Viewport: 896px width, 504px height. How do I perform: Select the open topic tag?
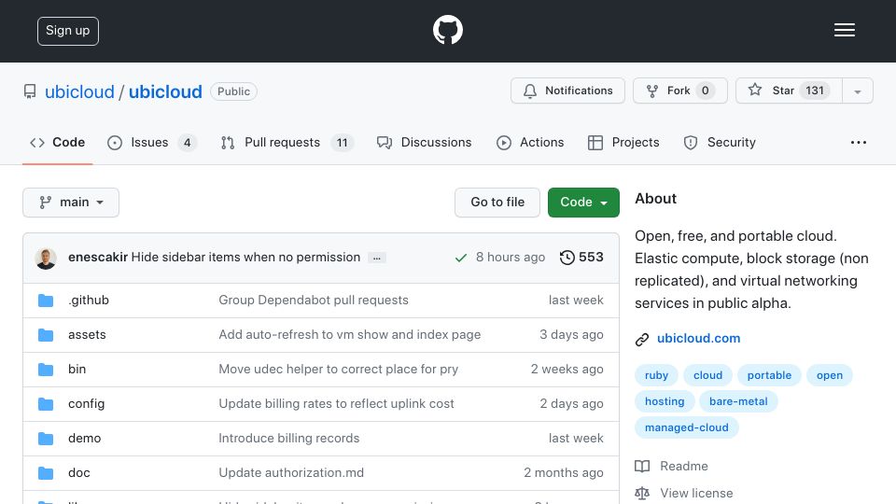point(829,375)
